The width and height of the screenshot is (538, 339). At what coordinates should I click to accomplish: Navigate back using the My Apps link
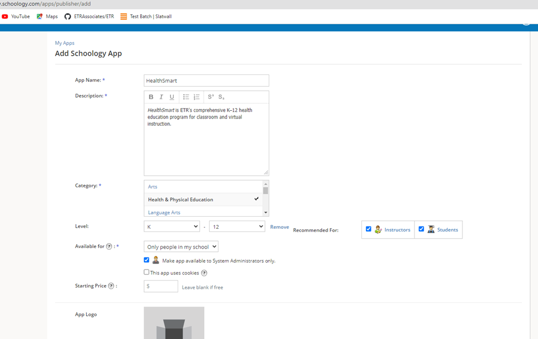click(x=65, y=42)
